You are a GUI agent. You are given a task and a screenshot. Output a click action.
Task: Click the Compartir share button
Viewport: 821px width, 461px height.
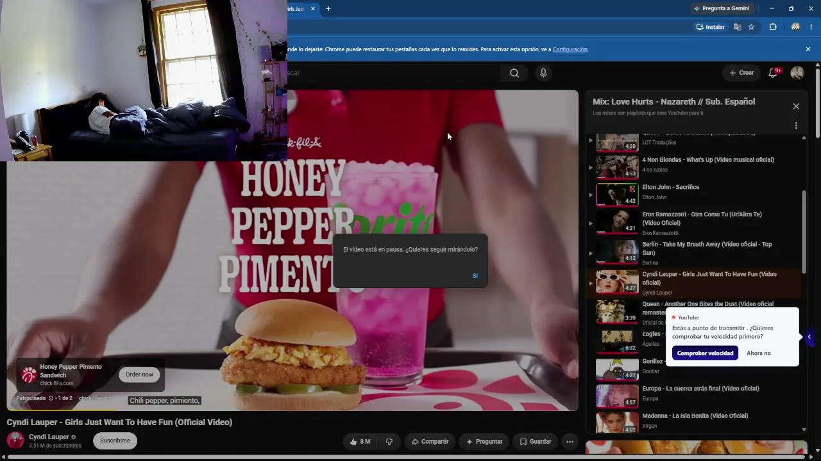430,442
